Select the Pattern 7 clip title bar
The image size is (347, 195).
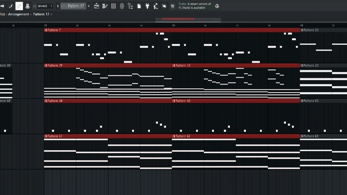click(x=172, y=30)
